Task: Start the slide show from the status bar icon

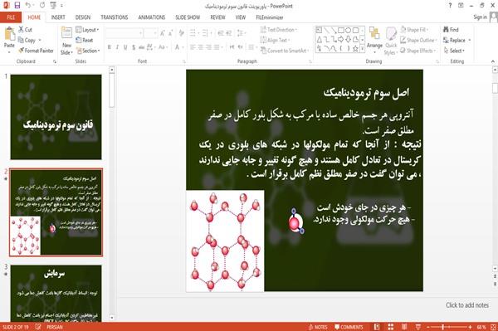Action: pyautogui.click(x=418, y=327)
